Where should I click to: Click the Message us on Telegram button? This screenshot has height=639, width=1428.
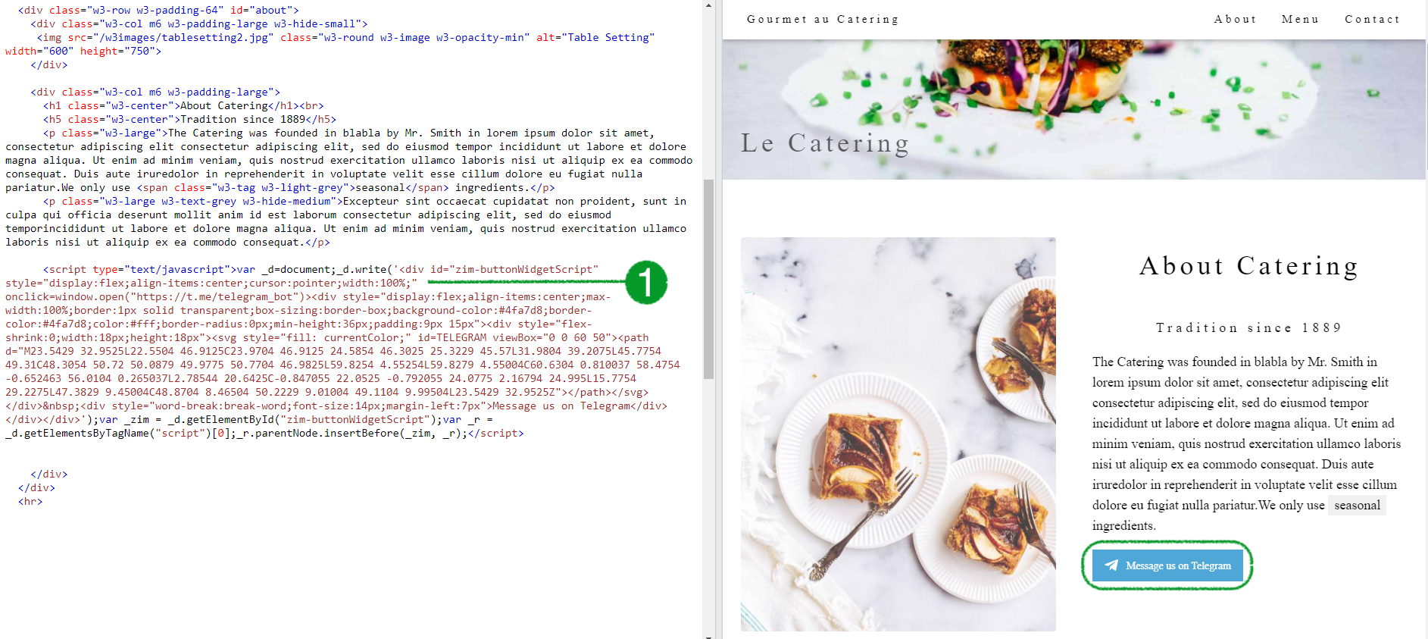click(1167, 565)
